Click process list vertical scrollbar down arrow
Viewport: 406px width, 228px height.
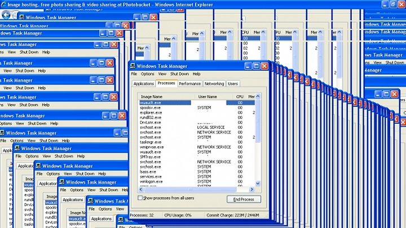coord(258,184)
